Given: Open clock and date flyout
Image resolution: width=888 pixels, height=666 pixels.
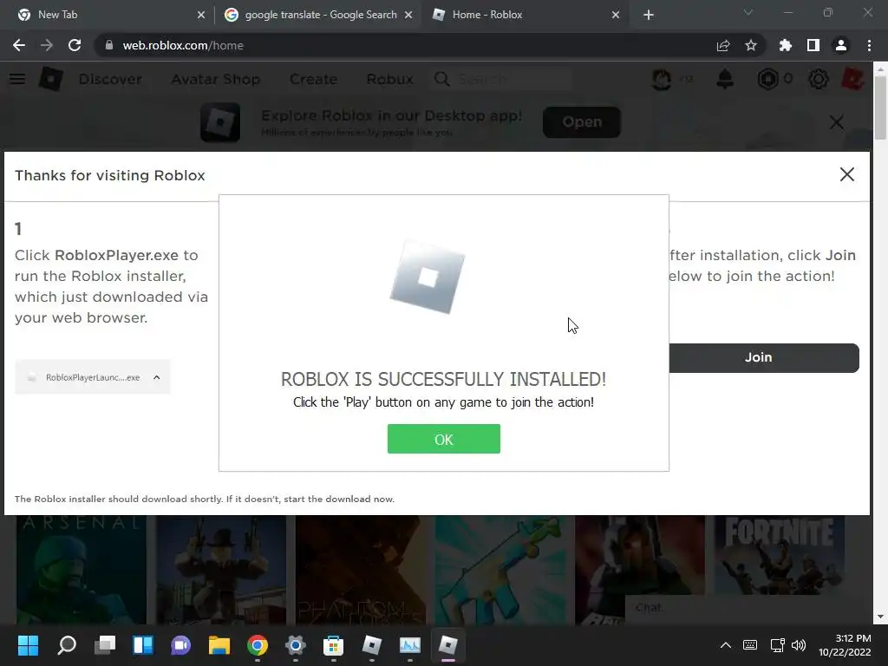Looking at the screenshot, I should pos(845,645).
